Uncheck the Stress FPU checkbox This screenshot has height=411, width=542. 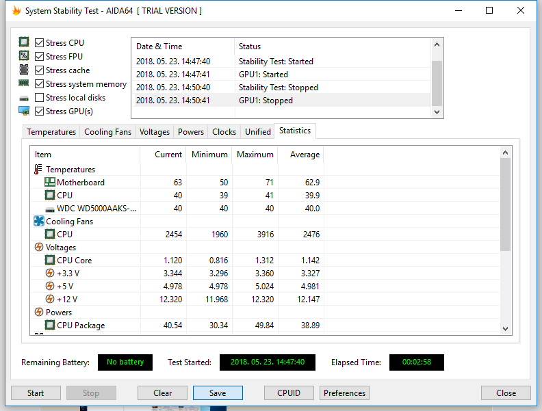[40, 56]
